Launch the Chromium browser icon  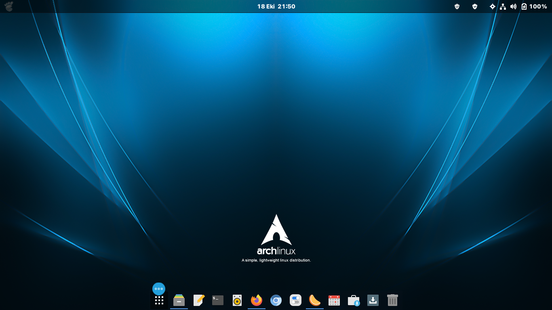[x=276, y=300]
